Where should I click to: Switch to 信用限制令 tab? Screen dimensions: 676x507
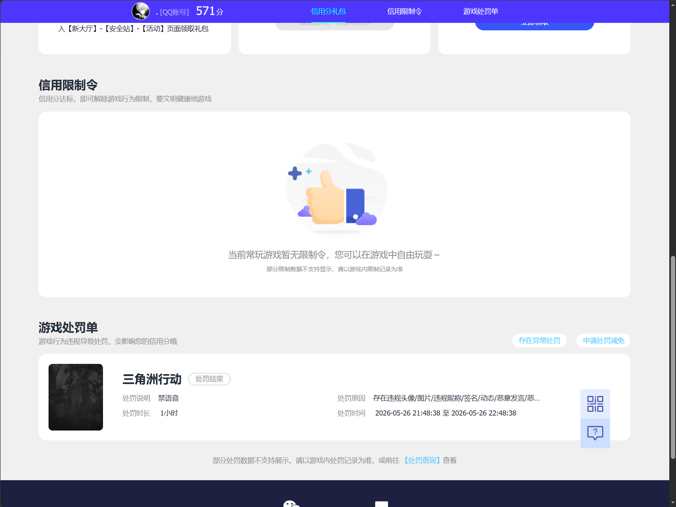point(404,11)
